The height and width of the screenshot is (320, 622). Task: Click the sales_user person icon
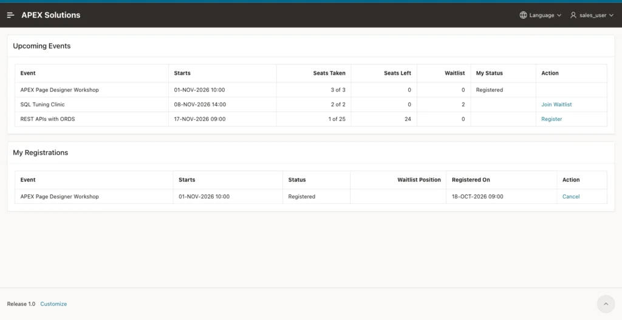coord(573,15)
